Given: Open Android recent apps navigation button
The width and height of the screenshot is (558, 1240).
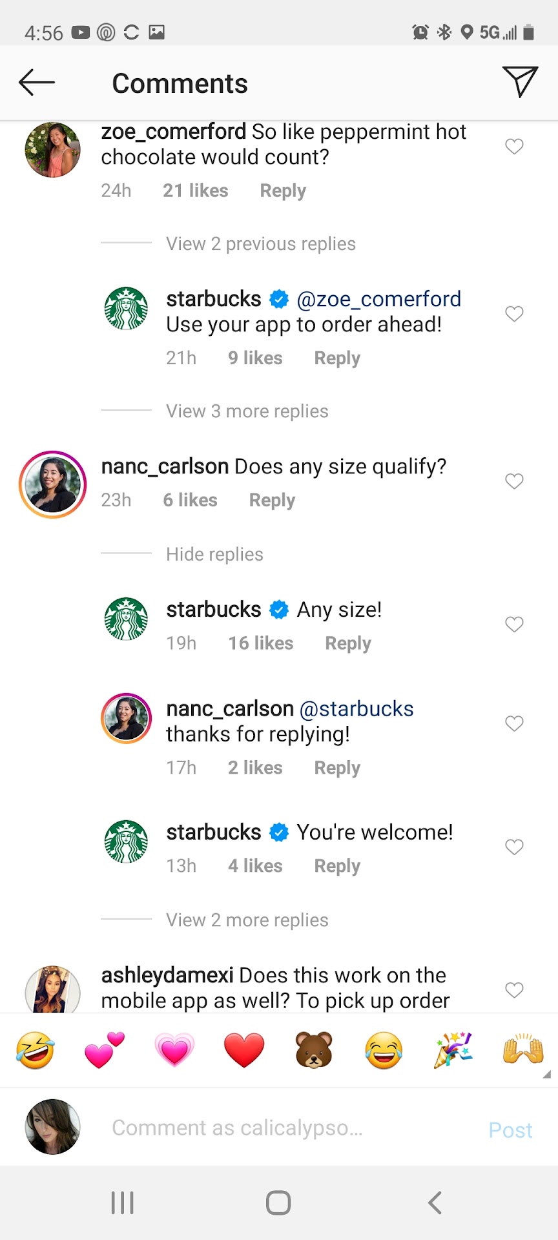Looking at the screenshot, I should (x=122, y=1203).
